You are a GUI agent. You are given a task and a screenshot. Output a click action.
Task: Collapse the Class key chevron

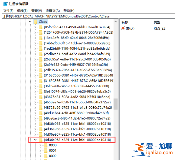30,22
